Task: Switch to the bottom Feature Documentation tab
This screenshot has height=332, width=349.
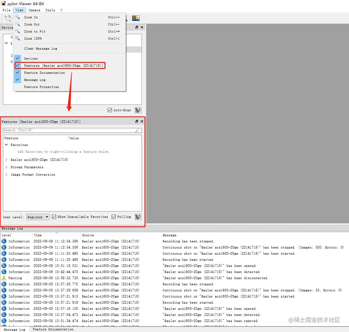Action: point(53,329)
